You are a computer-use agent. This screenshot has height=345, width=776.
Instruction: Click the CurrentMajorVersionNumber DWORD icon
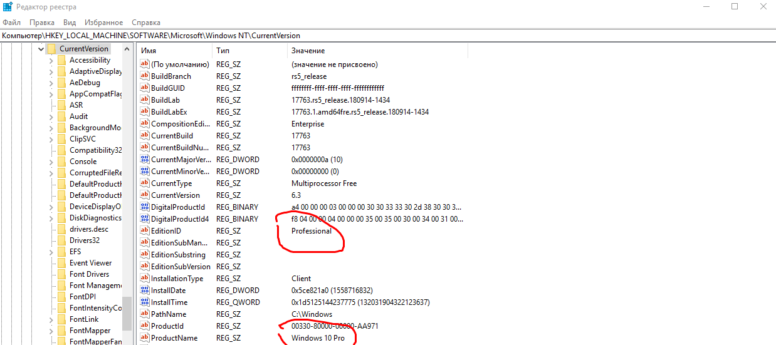pyautogui.click(x=145, y=160)
